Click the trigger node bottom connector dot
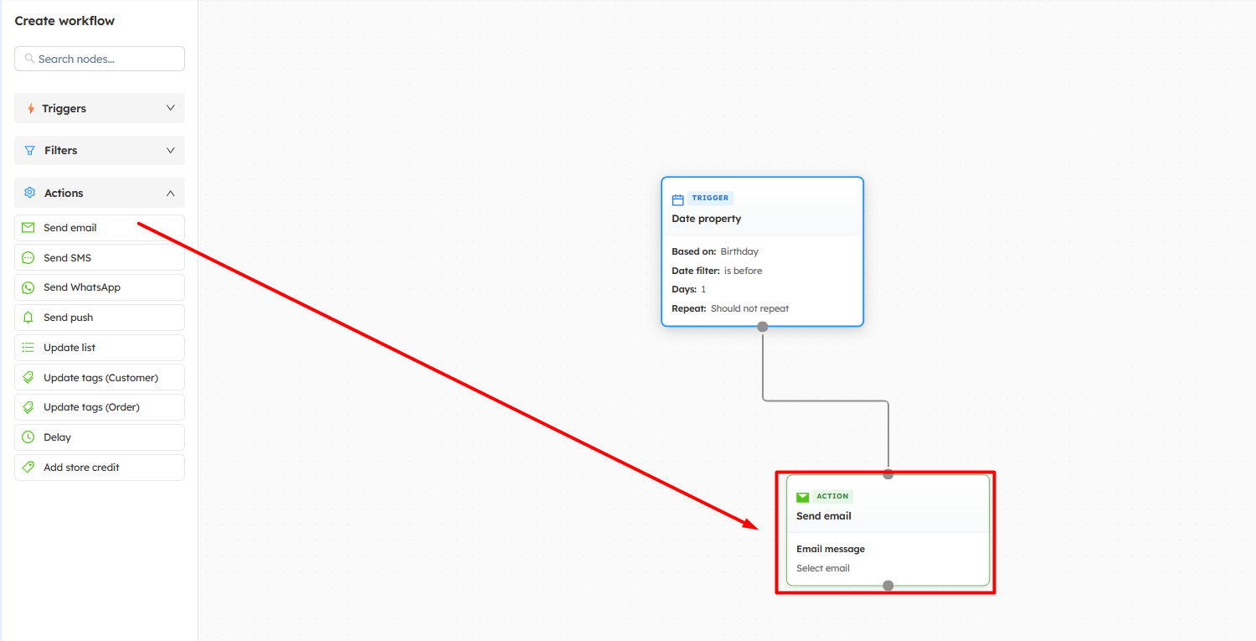This screenshot has width=1256, height=641. pyautogui.click(x=762, y=327)
